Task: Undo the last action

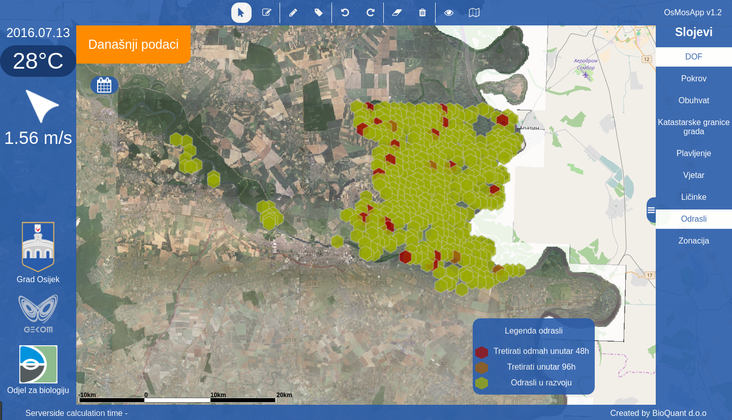Action: tap(345, 13)
